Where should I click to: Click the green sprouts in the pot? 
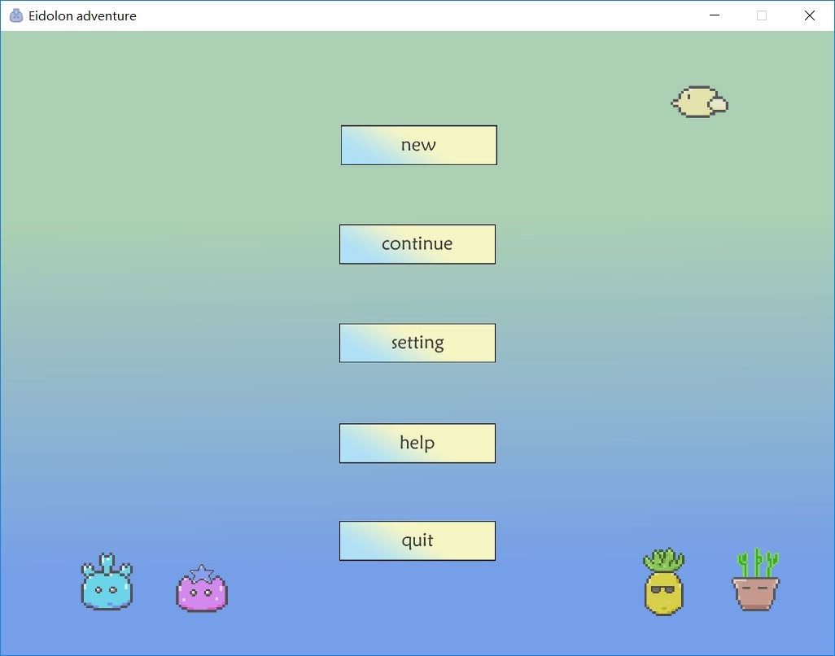(757, 562)
